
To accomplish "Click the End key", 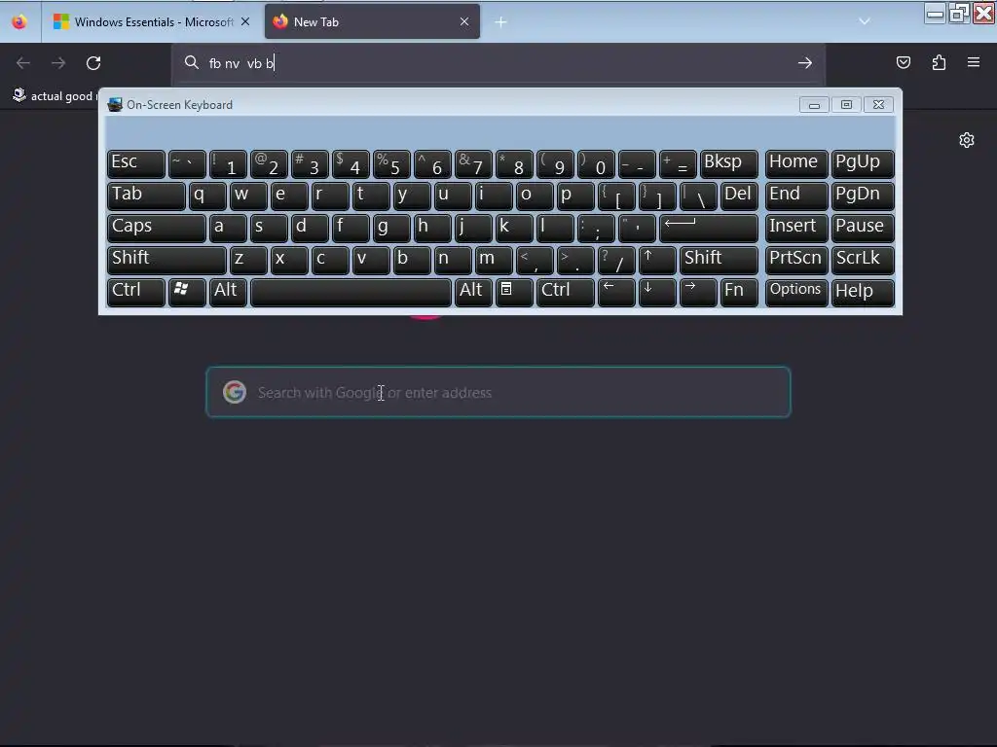I will 796,196.
